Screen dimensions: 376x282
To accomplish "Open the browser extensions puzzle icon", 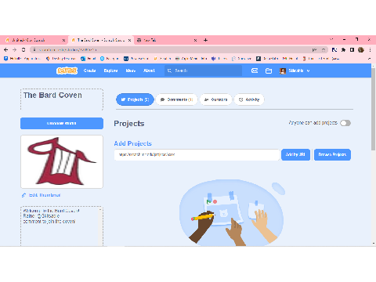I will 343,49.
